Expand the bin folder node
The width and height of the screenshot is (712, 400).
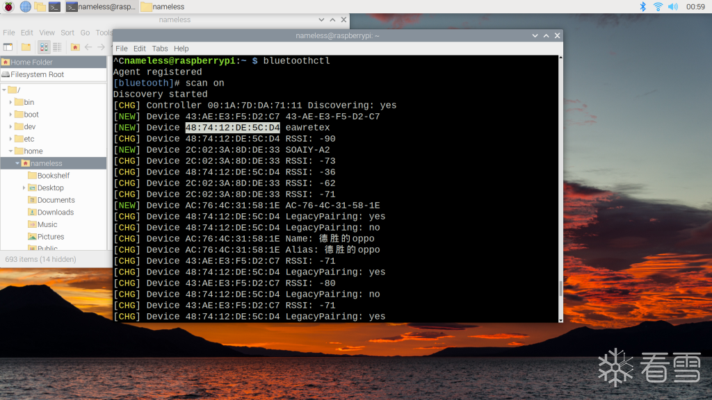pyautogui.click(x=10, y=102)
